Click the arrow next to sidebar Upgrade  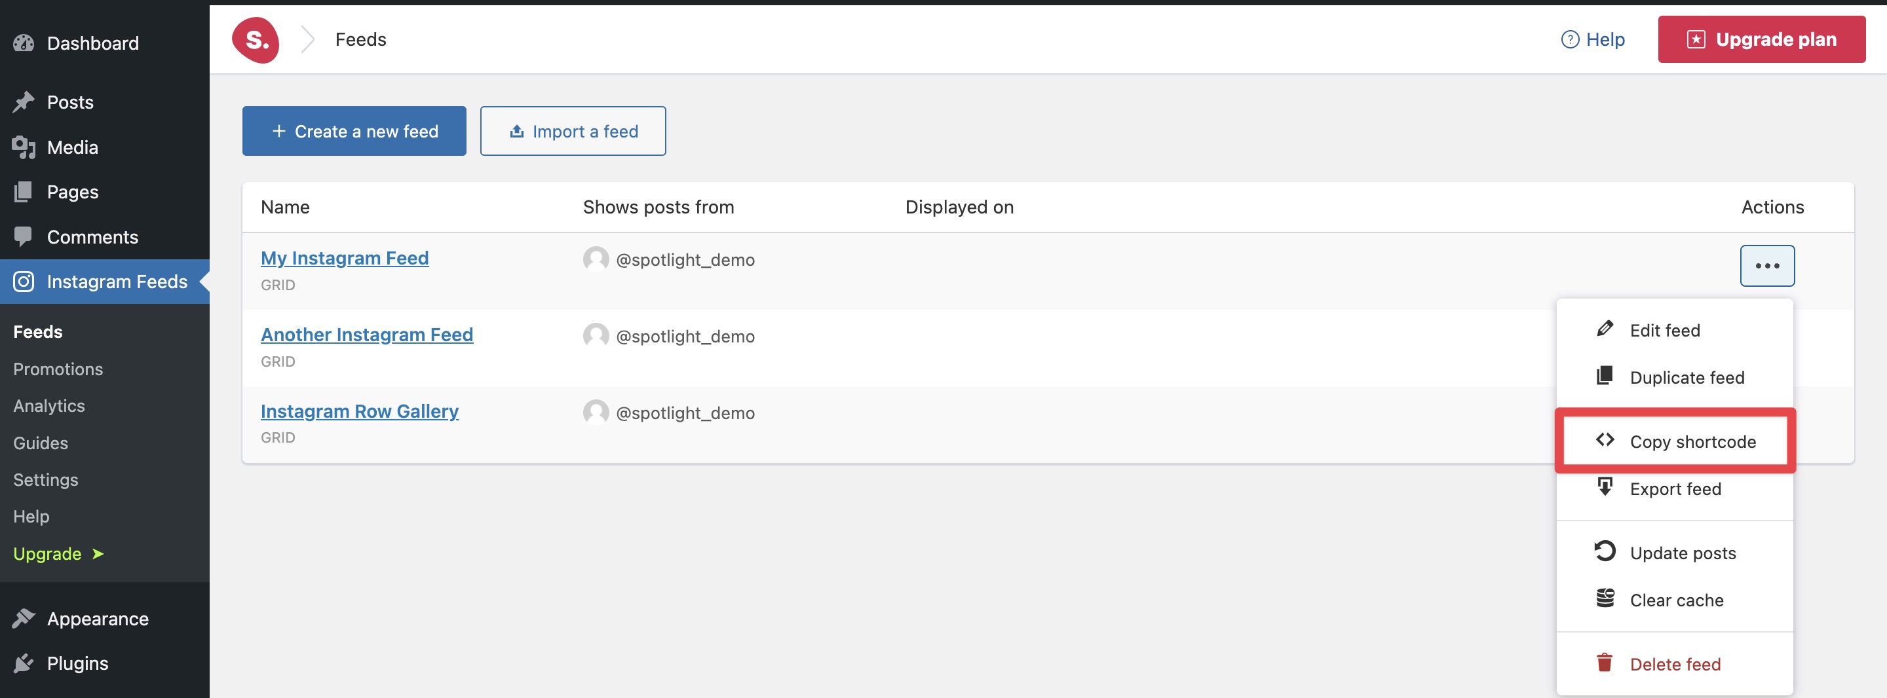tap(98, 554)
